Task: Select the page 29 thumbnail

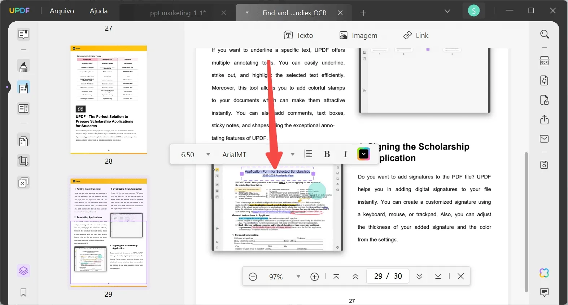Action: pos(109,232)
